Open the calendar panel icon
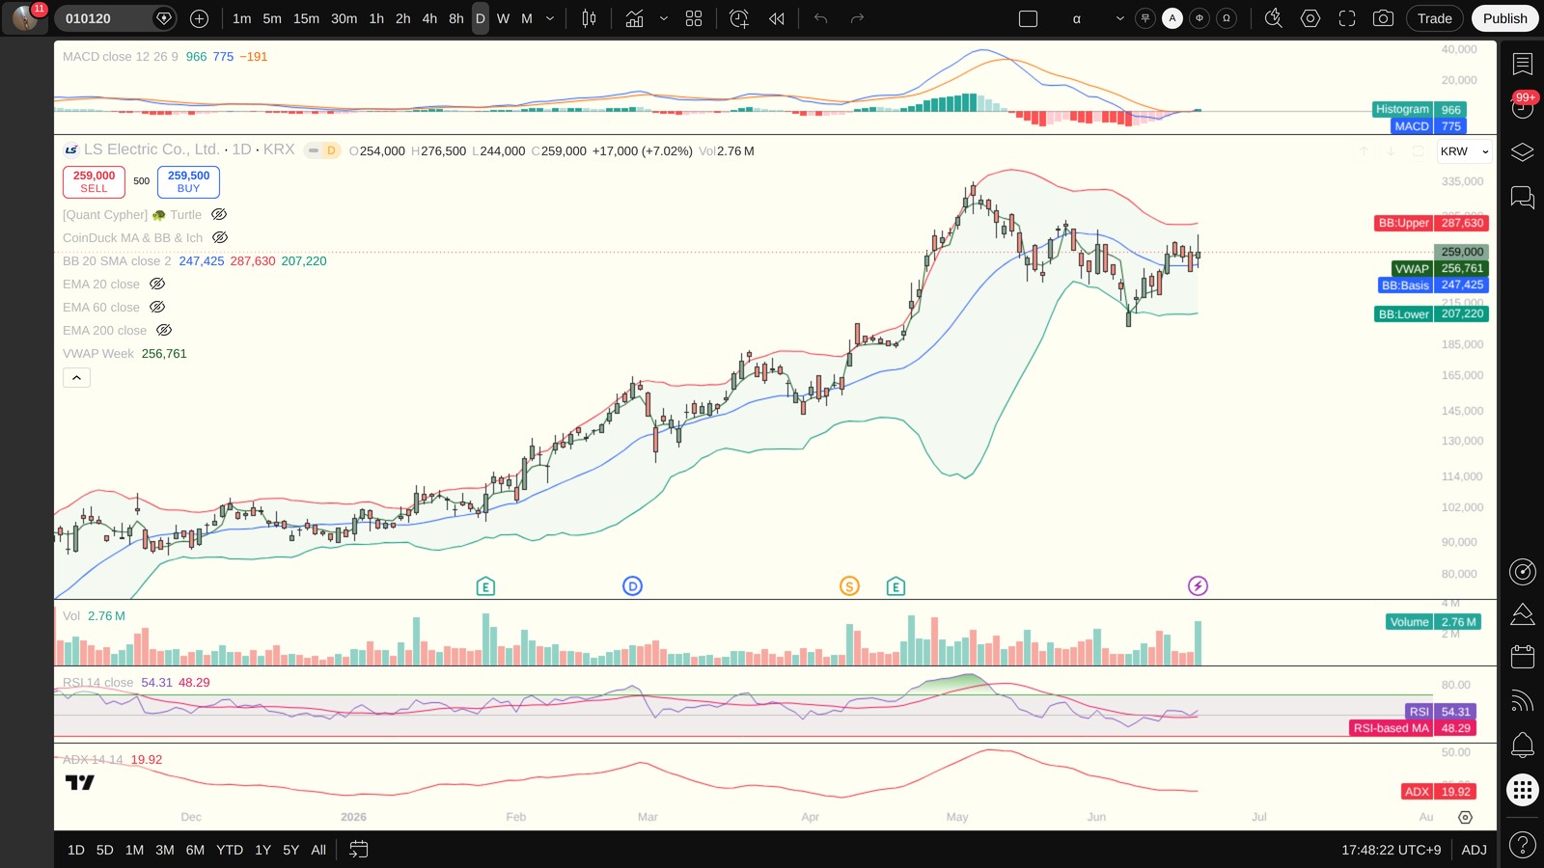Viewport: 1544px width, 868px height. pyautogui.click(x=1523, y=657)
